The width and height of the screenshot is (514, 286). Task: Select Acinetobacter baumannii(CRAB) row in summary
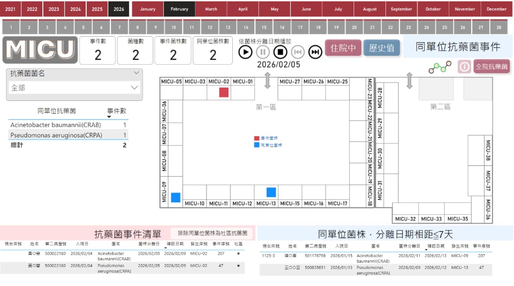tap(68, 125)
